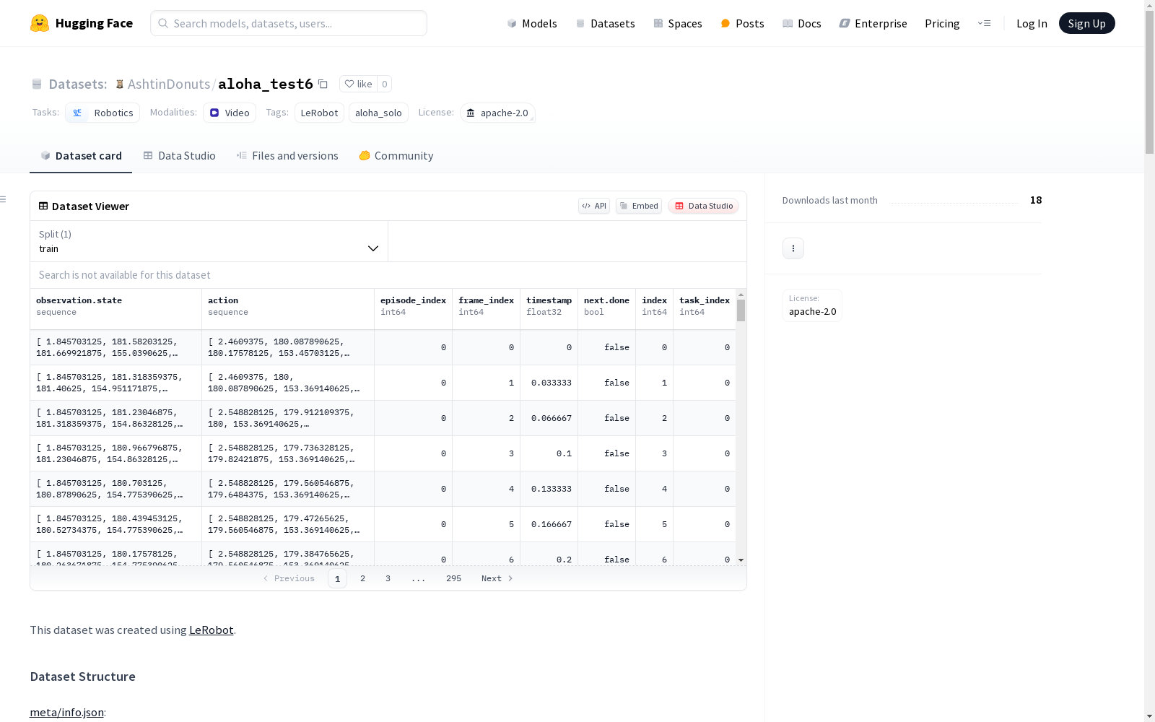Switch to the Dataset card tab
This screenshot has width=1155, height=722.
coord(81,156)
